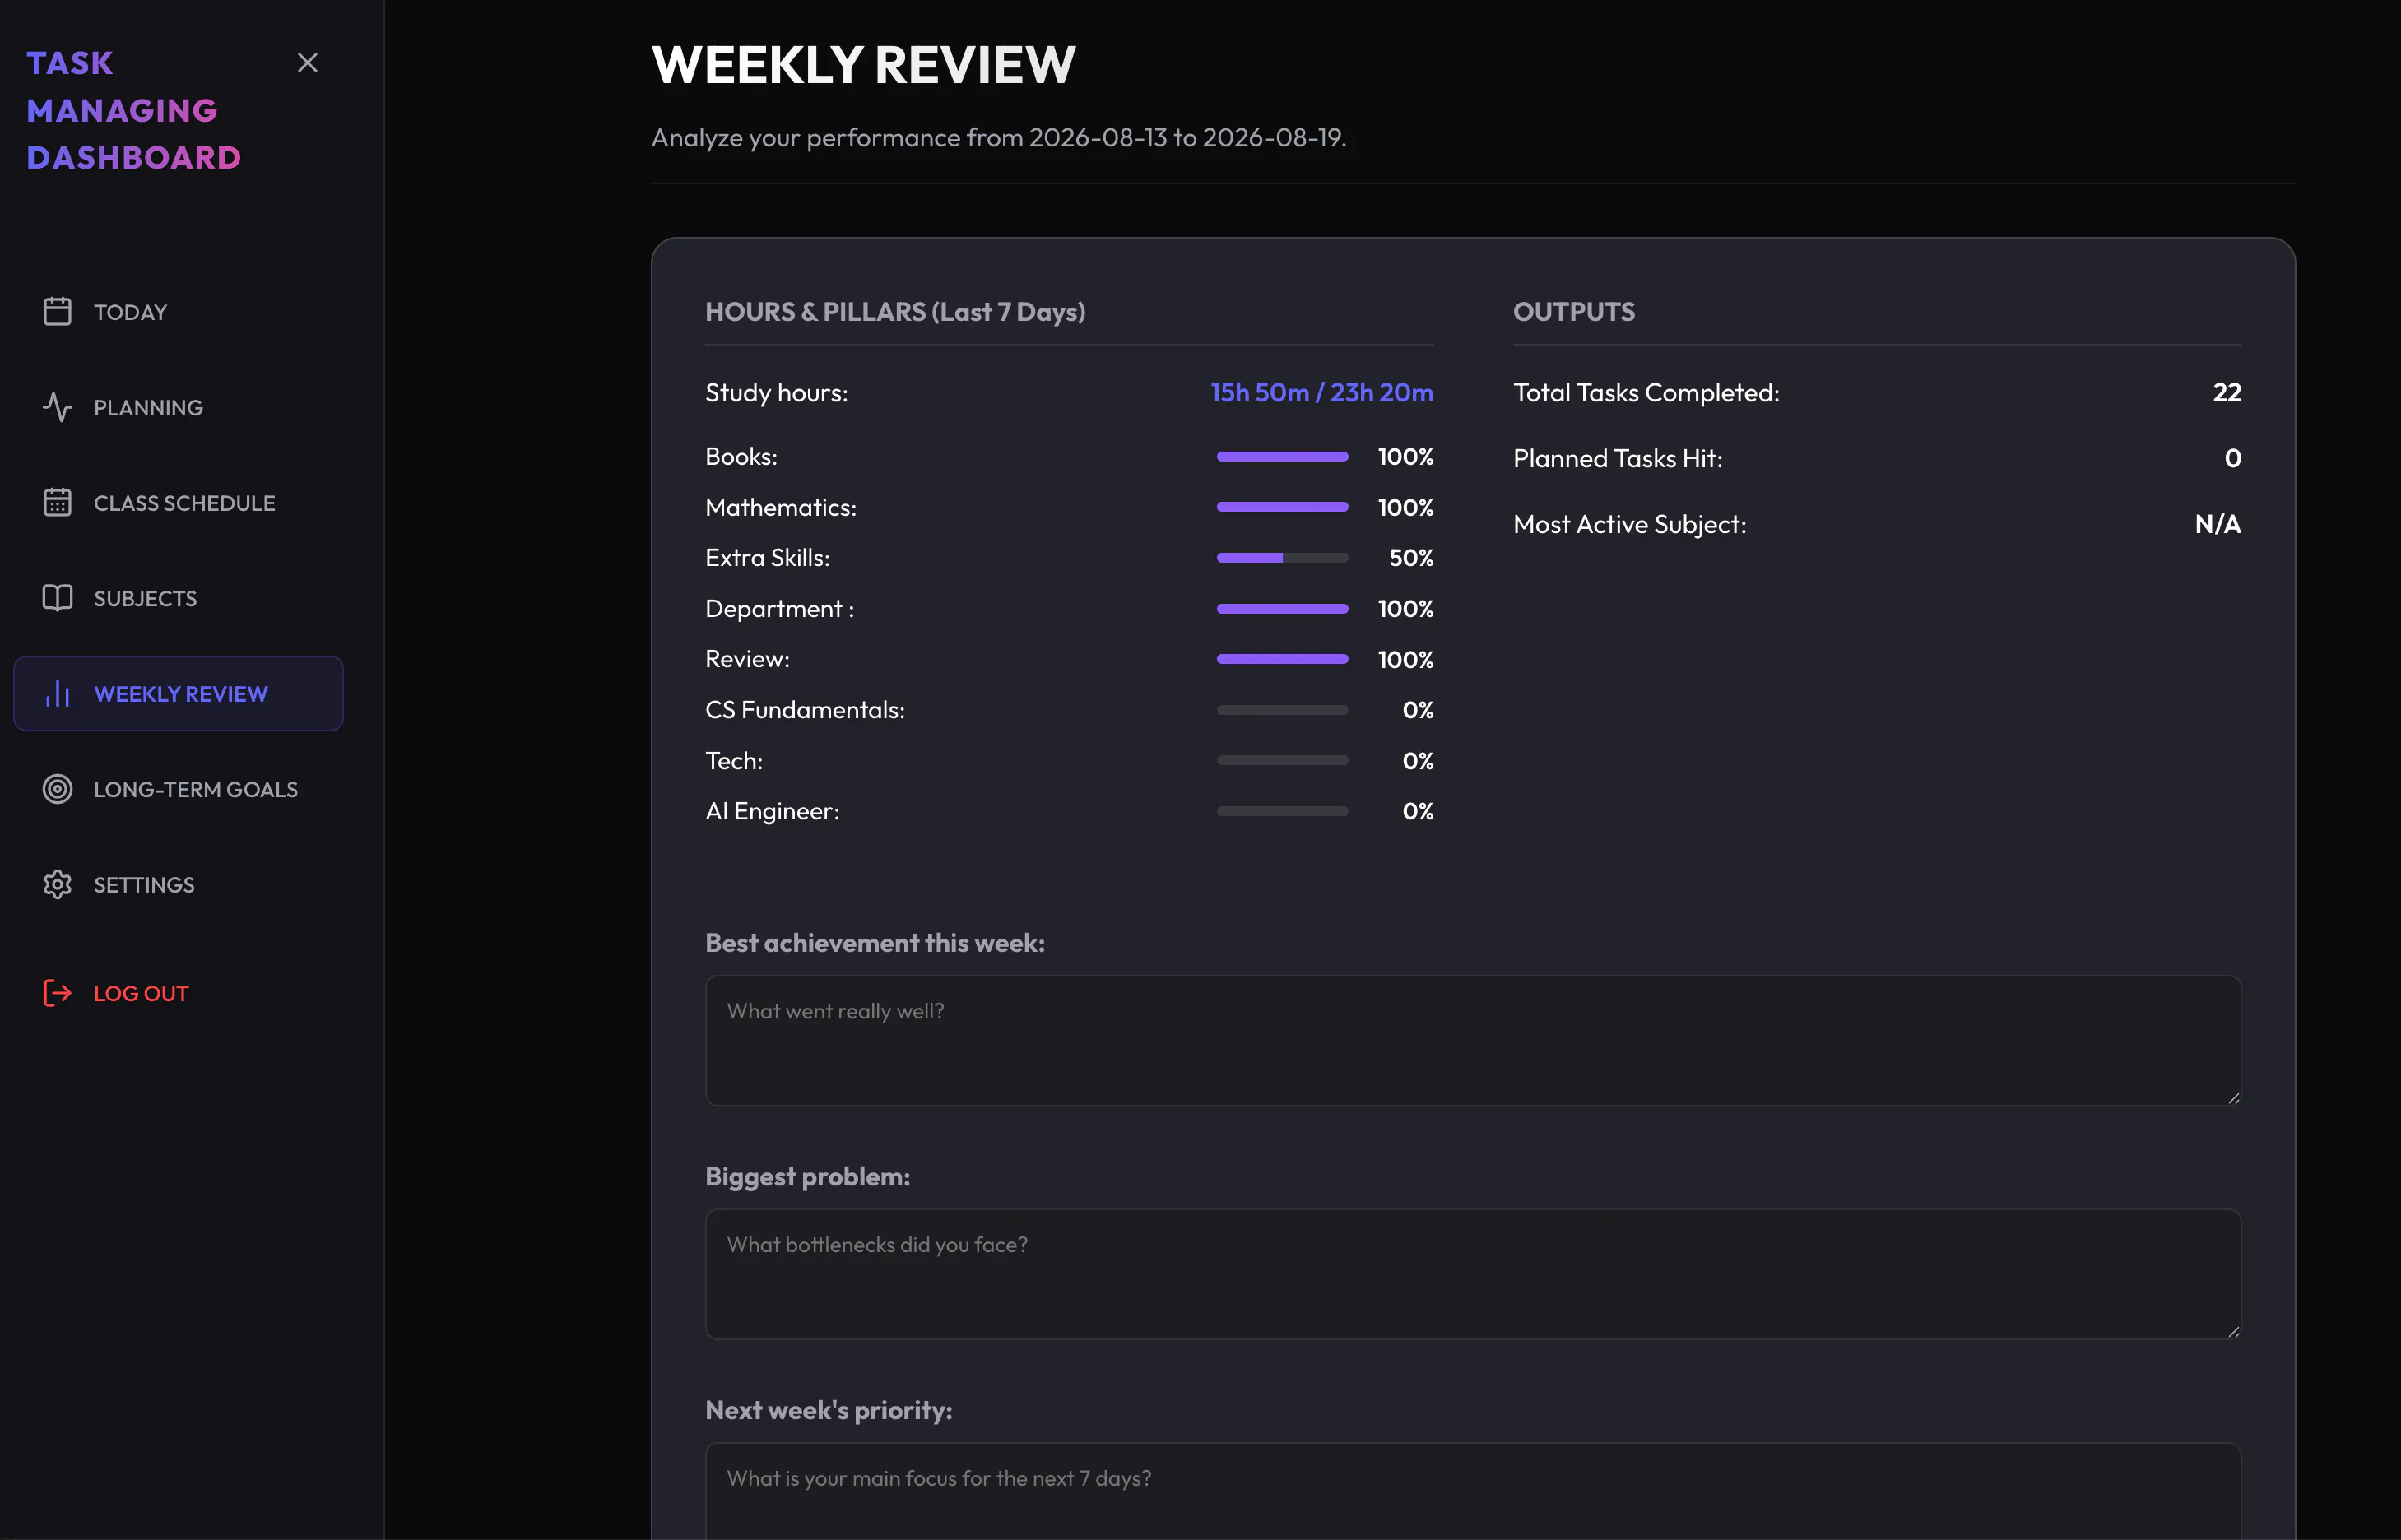Click the WEEKLY REVIEW page title

point(863,65)
